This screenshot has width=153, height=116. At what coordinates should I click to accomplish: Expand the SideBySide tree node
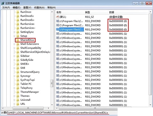pos(14,60)
